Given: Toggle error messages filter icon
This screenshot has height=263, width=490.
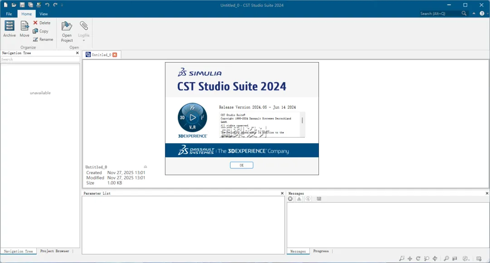Looking at the screenshot, I should [x=290, y=199].
